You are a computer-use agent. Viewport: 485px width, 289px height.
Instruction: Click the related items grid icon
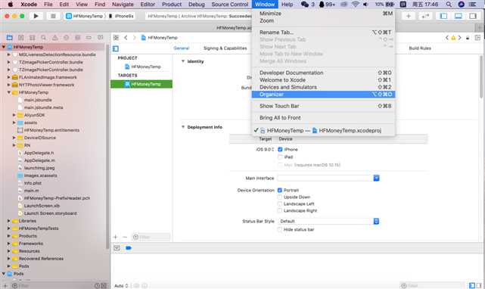[x=116, y=38]
